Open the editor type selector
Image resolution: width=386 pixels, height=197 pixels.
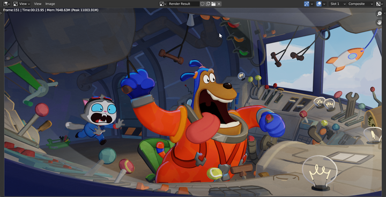coord(6,4)
